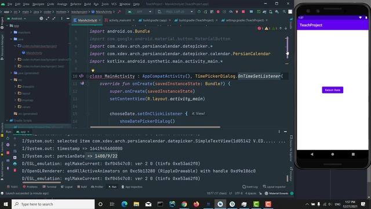The image size is (371, 209).
Task: Toggle the App Inspection tool window
Action: tap(132, 187)
